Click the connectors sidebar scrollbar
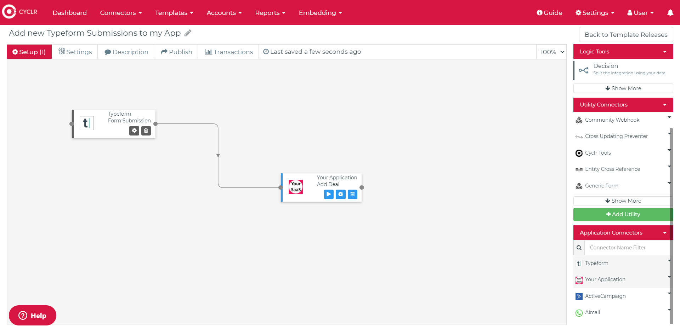Image resolution: width=680 pixels, height=329 pixels. coord(671,225)
